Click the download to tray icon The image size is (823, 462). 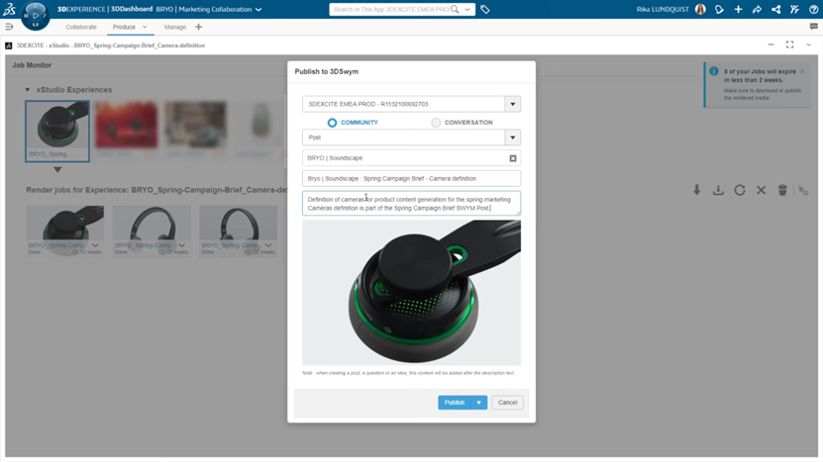click(718, 190)
